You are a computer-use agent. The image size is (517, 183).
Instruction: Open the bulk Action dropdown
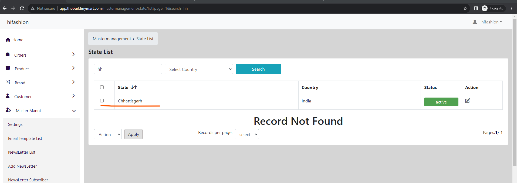click(108, 134)
